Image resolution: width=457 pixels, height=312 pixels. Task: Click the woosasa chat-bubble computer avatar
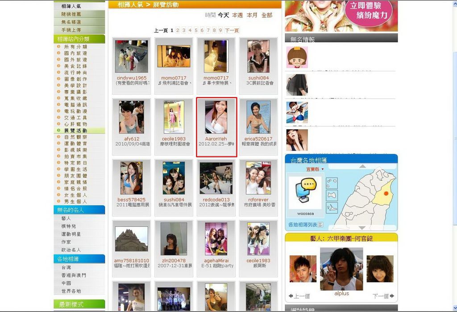[305, 193]
